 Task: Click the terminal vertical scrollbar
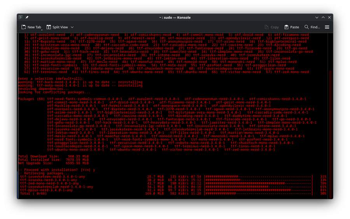(x=331, y=134)
